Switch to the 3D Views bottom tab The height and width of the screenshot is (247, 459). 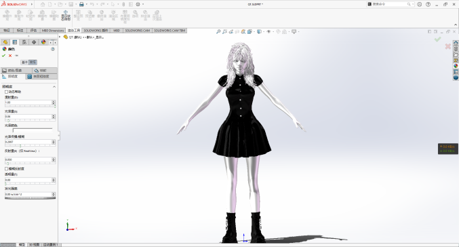[35, 245]
